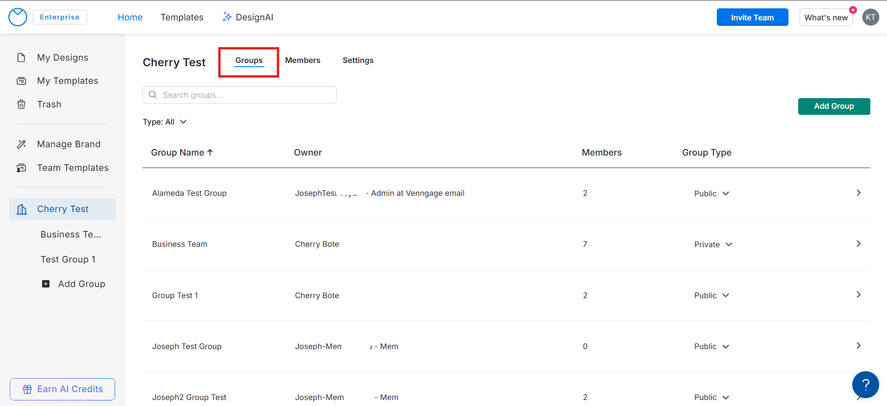Click Alameda Test Group name
The image size is (887, 406).
click(x=189, y=193)
